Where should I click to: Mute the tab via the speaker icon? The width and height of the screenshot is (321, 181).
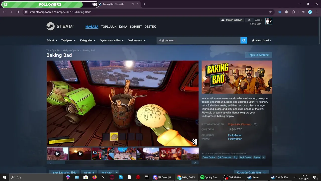point(133,4)
